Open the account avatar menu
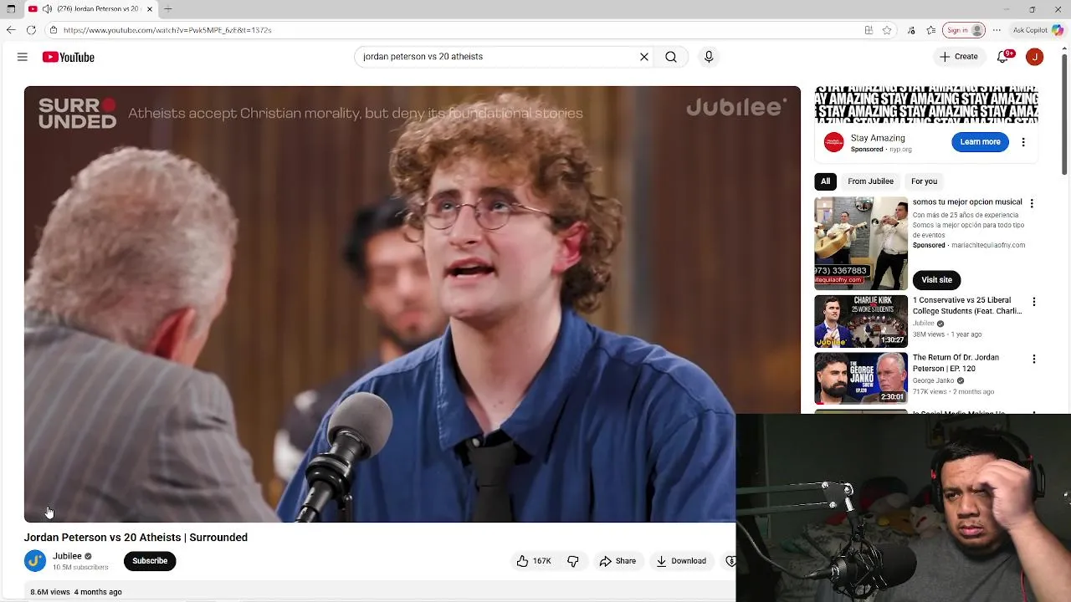Screen dimensions: 1071x602 click(1035, 57)
